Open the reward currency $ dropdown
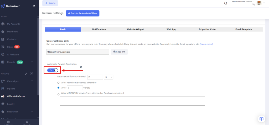The width and height of the screenshot is (269, 125). pos(108,77)
